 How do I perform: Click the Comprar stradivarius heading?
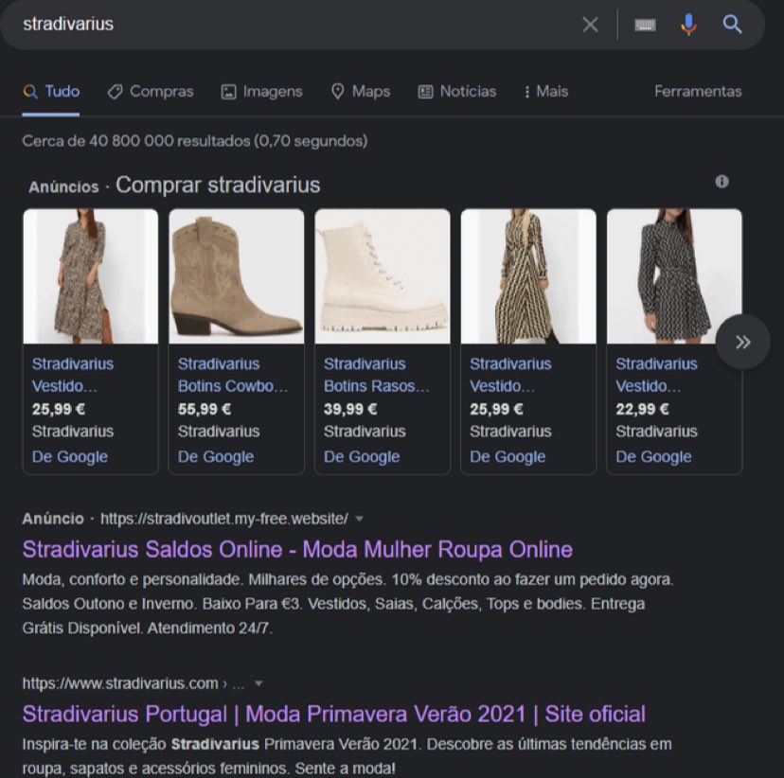pos(218,185)
